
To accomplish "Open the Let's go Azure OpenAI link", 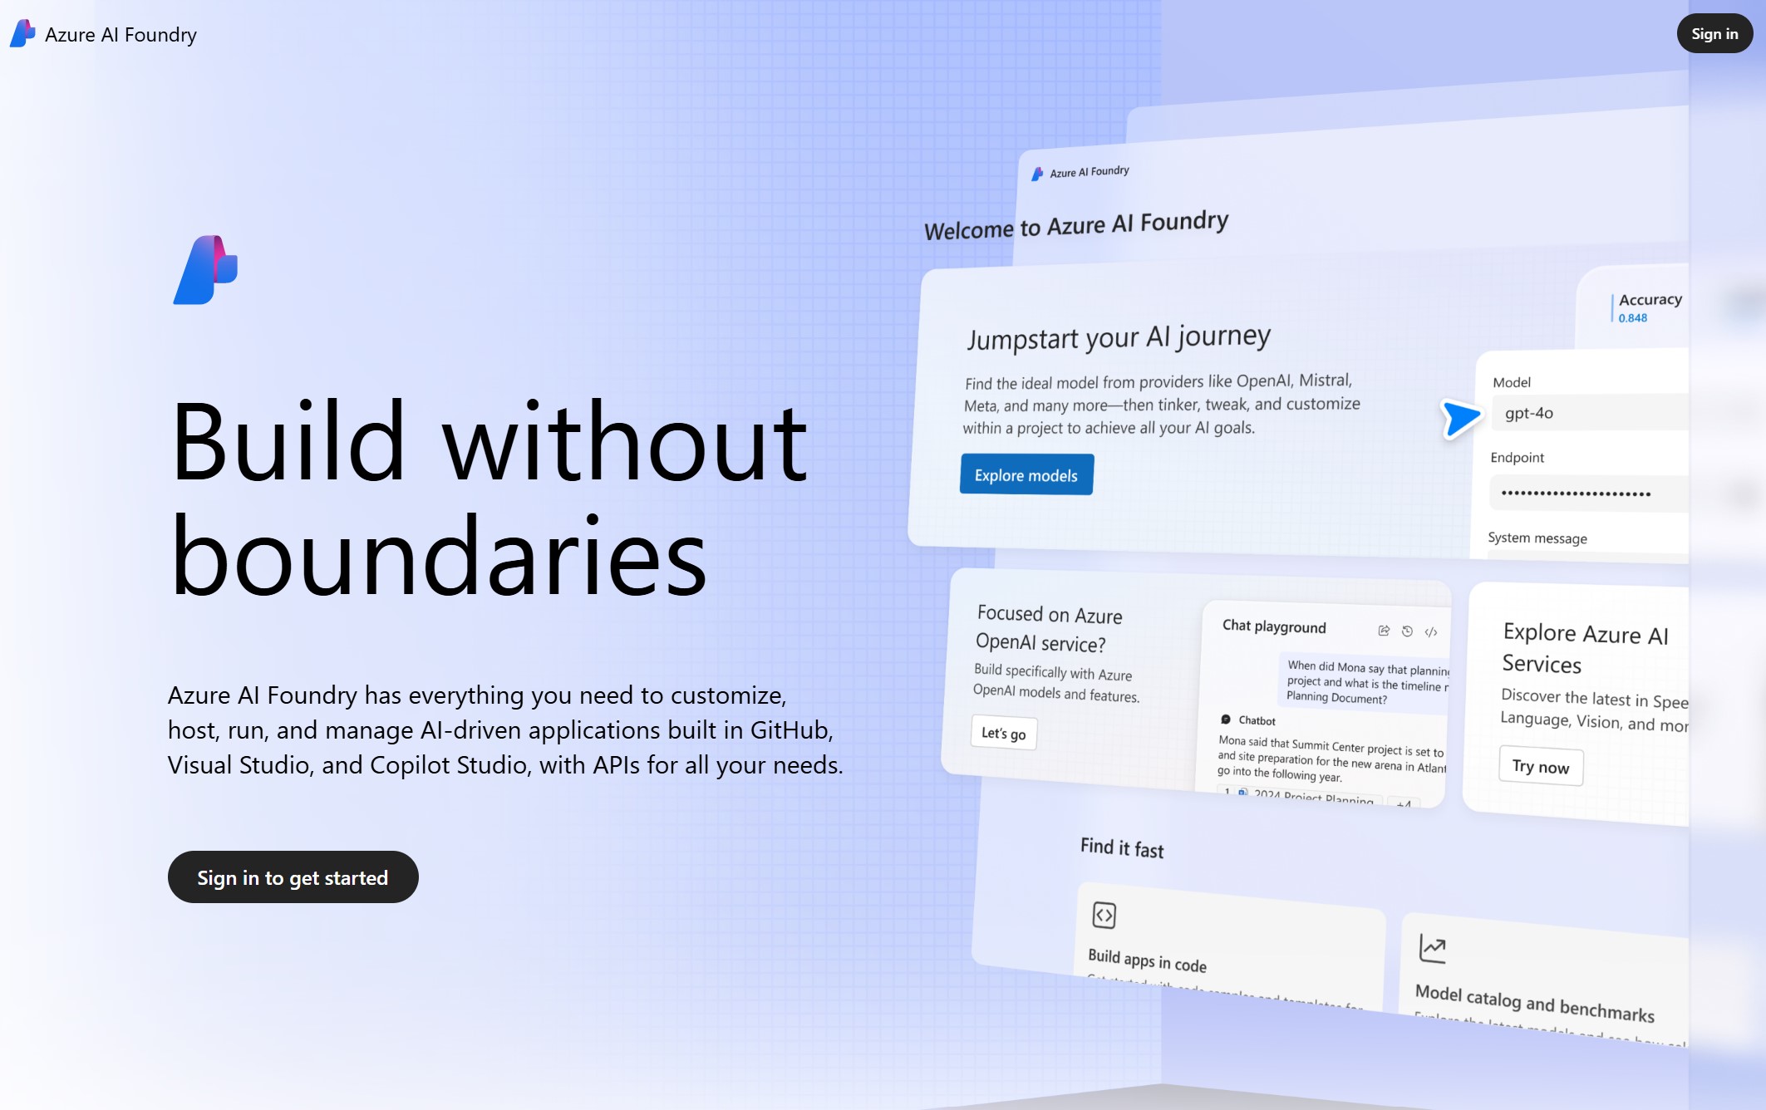I will pyautogui.click(x=1001, y=733).
